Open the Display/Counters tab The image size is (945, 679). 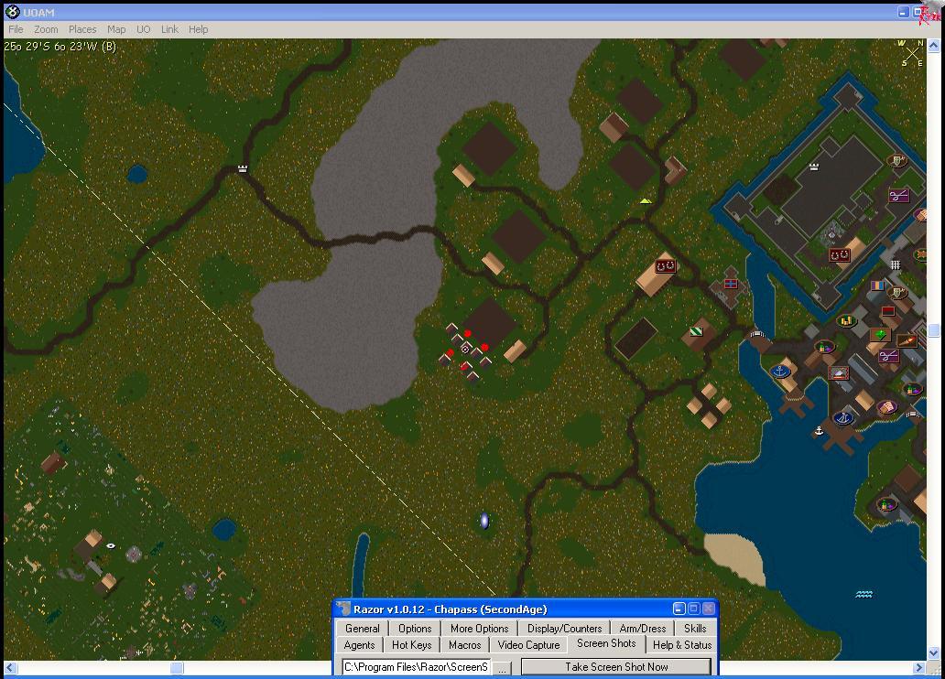564,629
